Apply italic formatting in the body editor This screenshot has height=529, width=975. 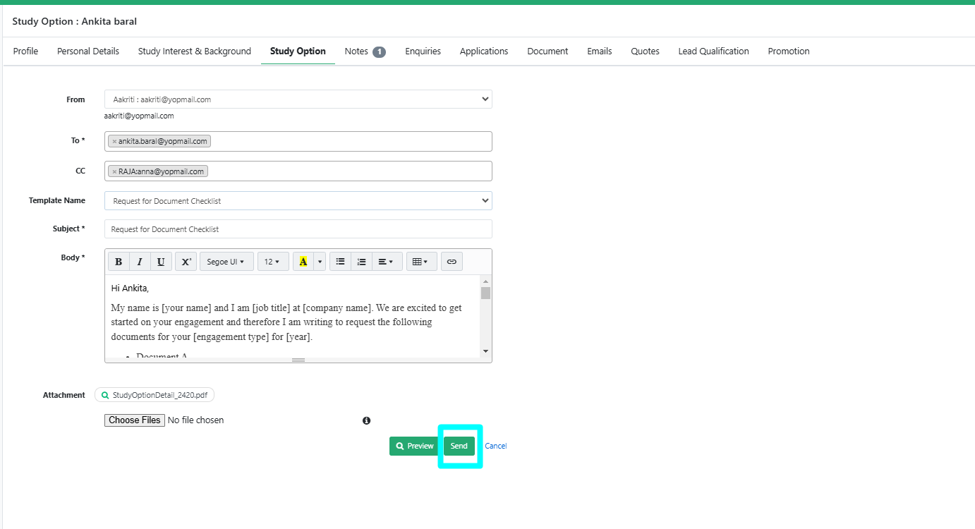140,262
